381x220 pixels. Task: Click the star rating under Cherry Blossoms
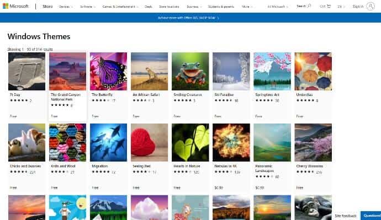[x=305, y=172]
